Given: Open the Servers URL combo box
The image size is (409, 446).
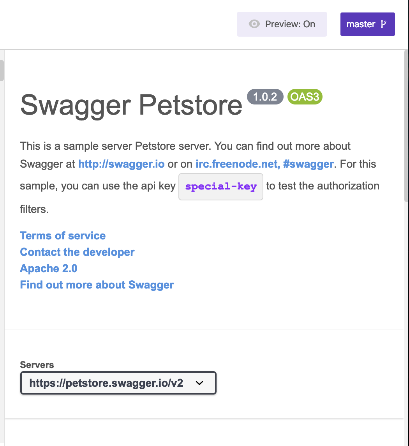Looking at the screenshot, I should coord(118,383).
